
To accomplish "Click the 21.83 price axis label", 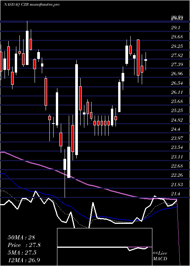I will tap(177, 184).
